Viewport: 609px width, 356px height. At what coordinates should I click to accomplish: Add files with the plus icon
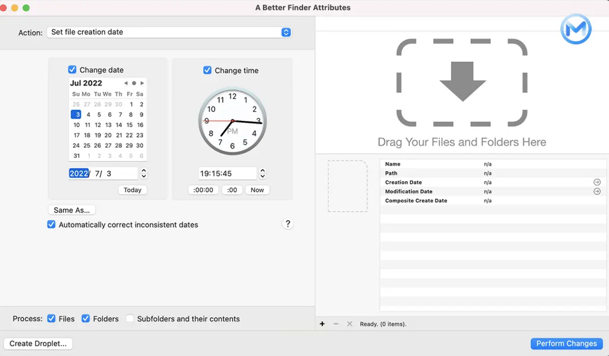click(322, 324)
